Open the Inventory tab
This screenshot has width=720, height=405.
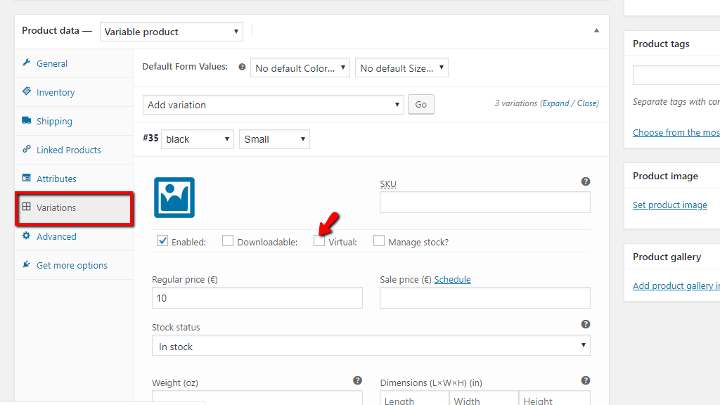pyautogui.click(x=74, y=92)
